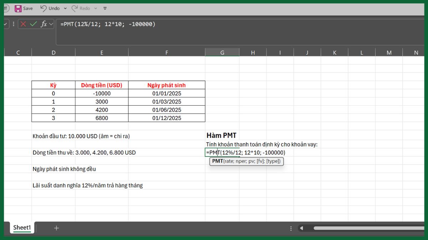Open the kebab menu beside the Name Box
428x240 pixels.
(13, 24)
